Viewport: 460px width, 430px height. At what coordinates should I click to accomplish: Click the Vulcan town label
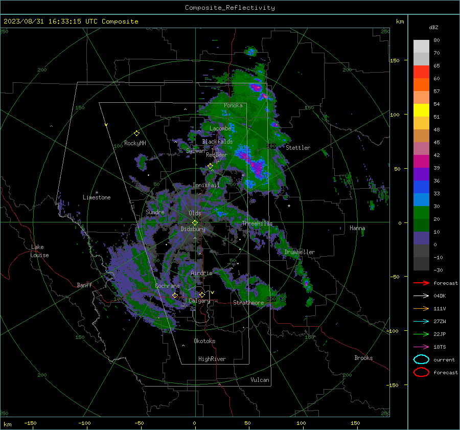tap(260, 380)
